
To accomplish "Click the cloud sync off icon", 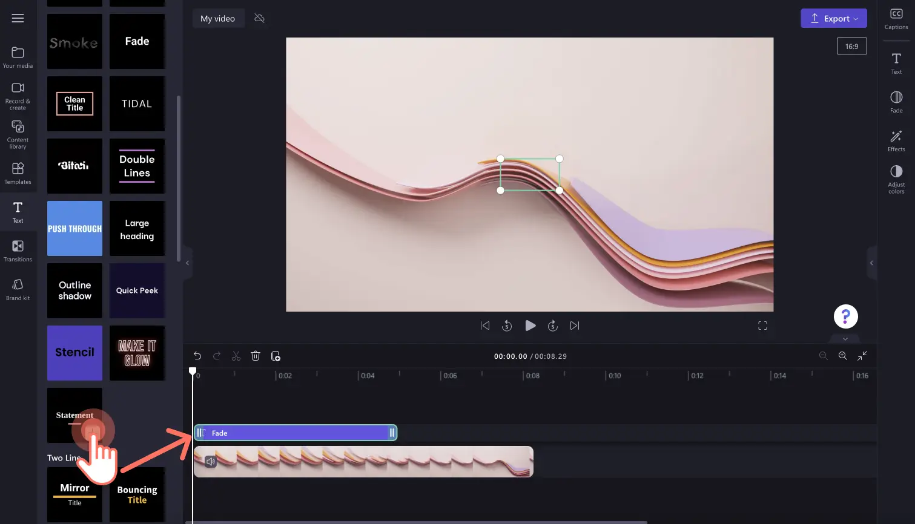I will pyautogui.click(x=259, y=18).
